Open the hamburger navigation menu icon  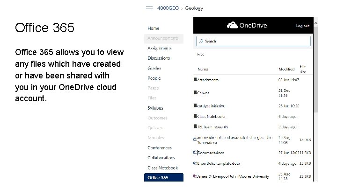tap(149, 8)
